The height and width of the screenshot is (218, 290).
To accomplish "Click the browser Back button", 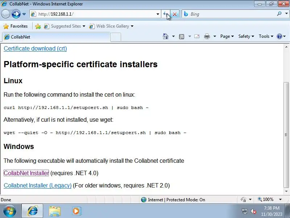I will pos(5,14).
